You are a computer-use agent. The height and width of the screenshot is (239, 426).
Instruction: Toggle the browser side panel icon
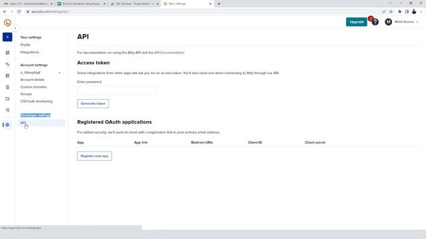click(x=407, y=12)
